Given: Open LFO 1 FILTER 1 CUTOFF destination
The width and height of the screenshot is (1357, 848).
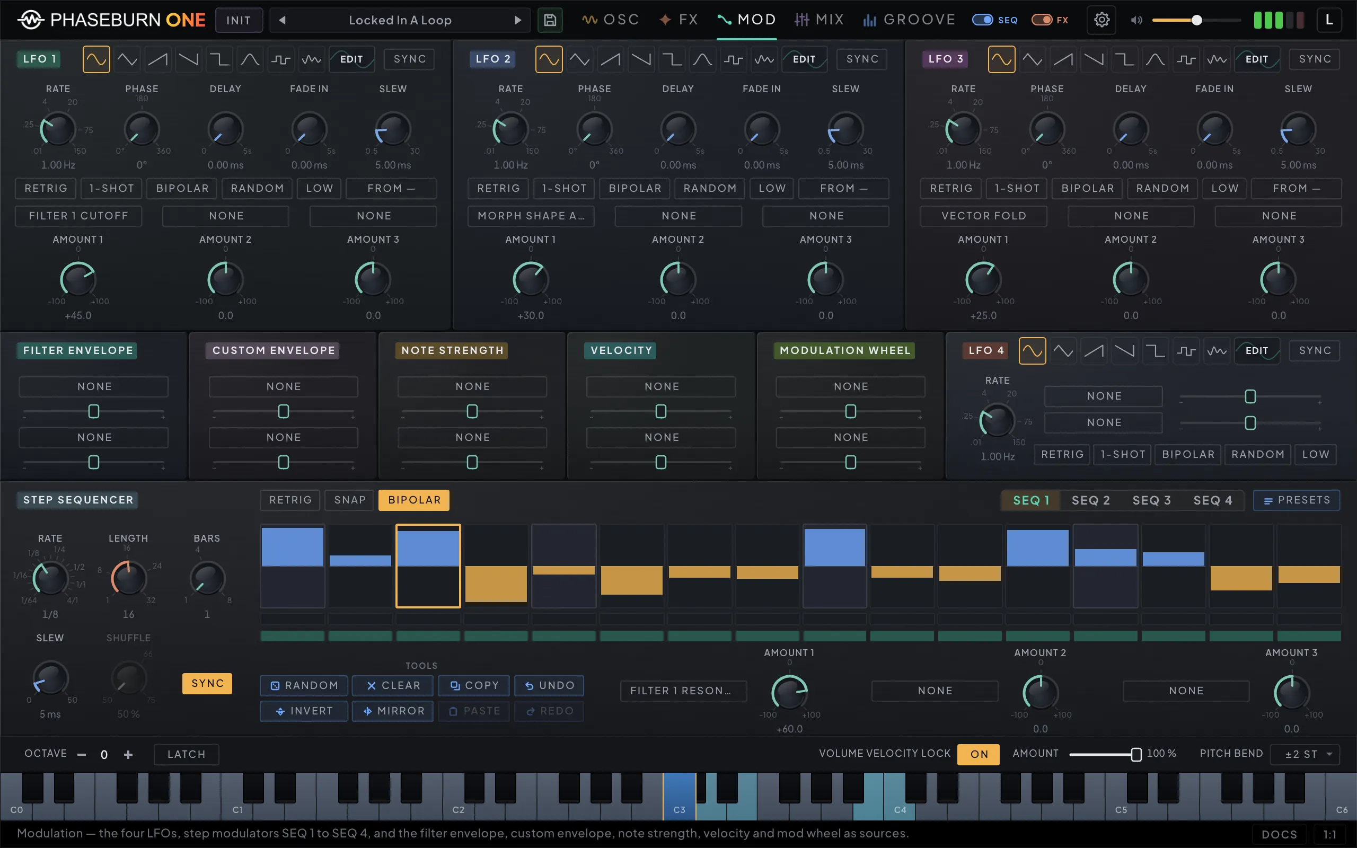Looking at the screenshot, I should tap(78, 216).
